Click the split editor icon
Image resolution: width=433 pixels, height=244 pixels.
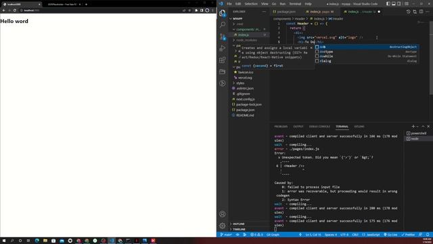point(421,12)
